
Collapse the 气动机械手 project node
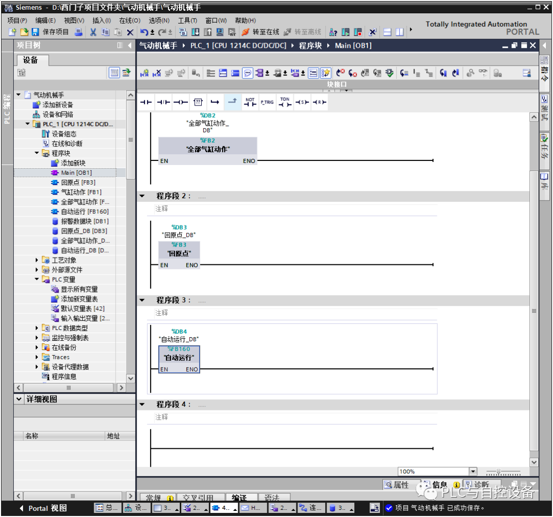tap(19, 95)
